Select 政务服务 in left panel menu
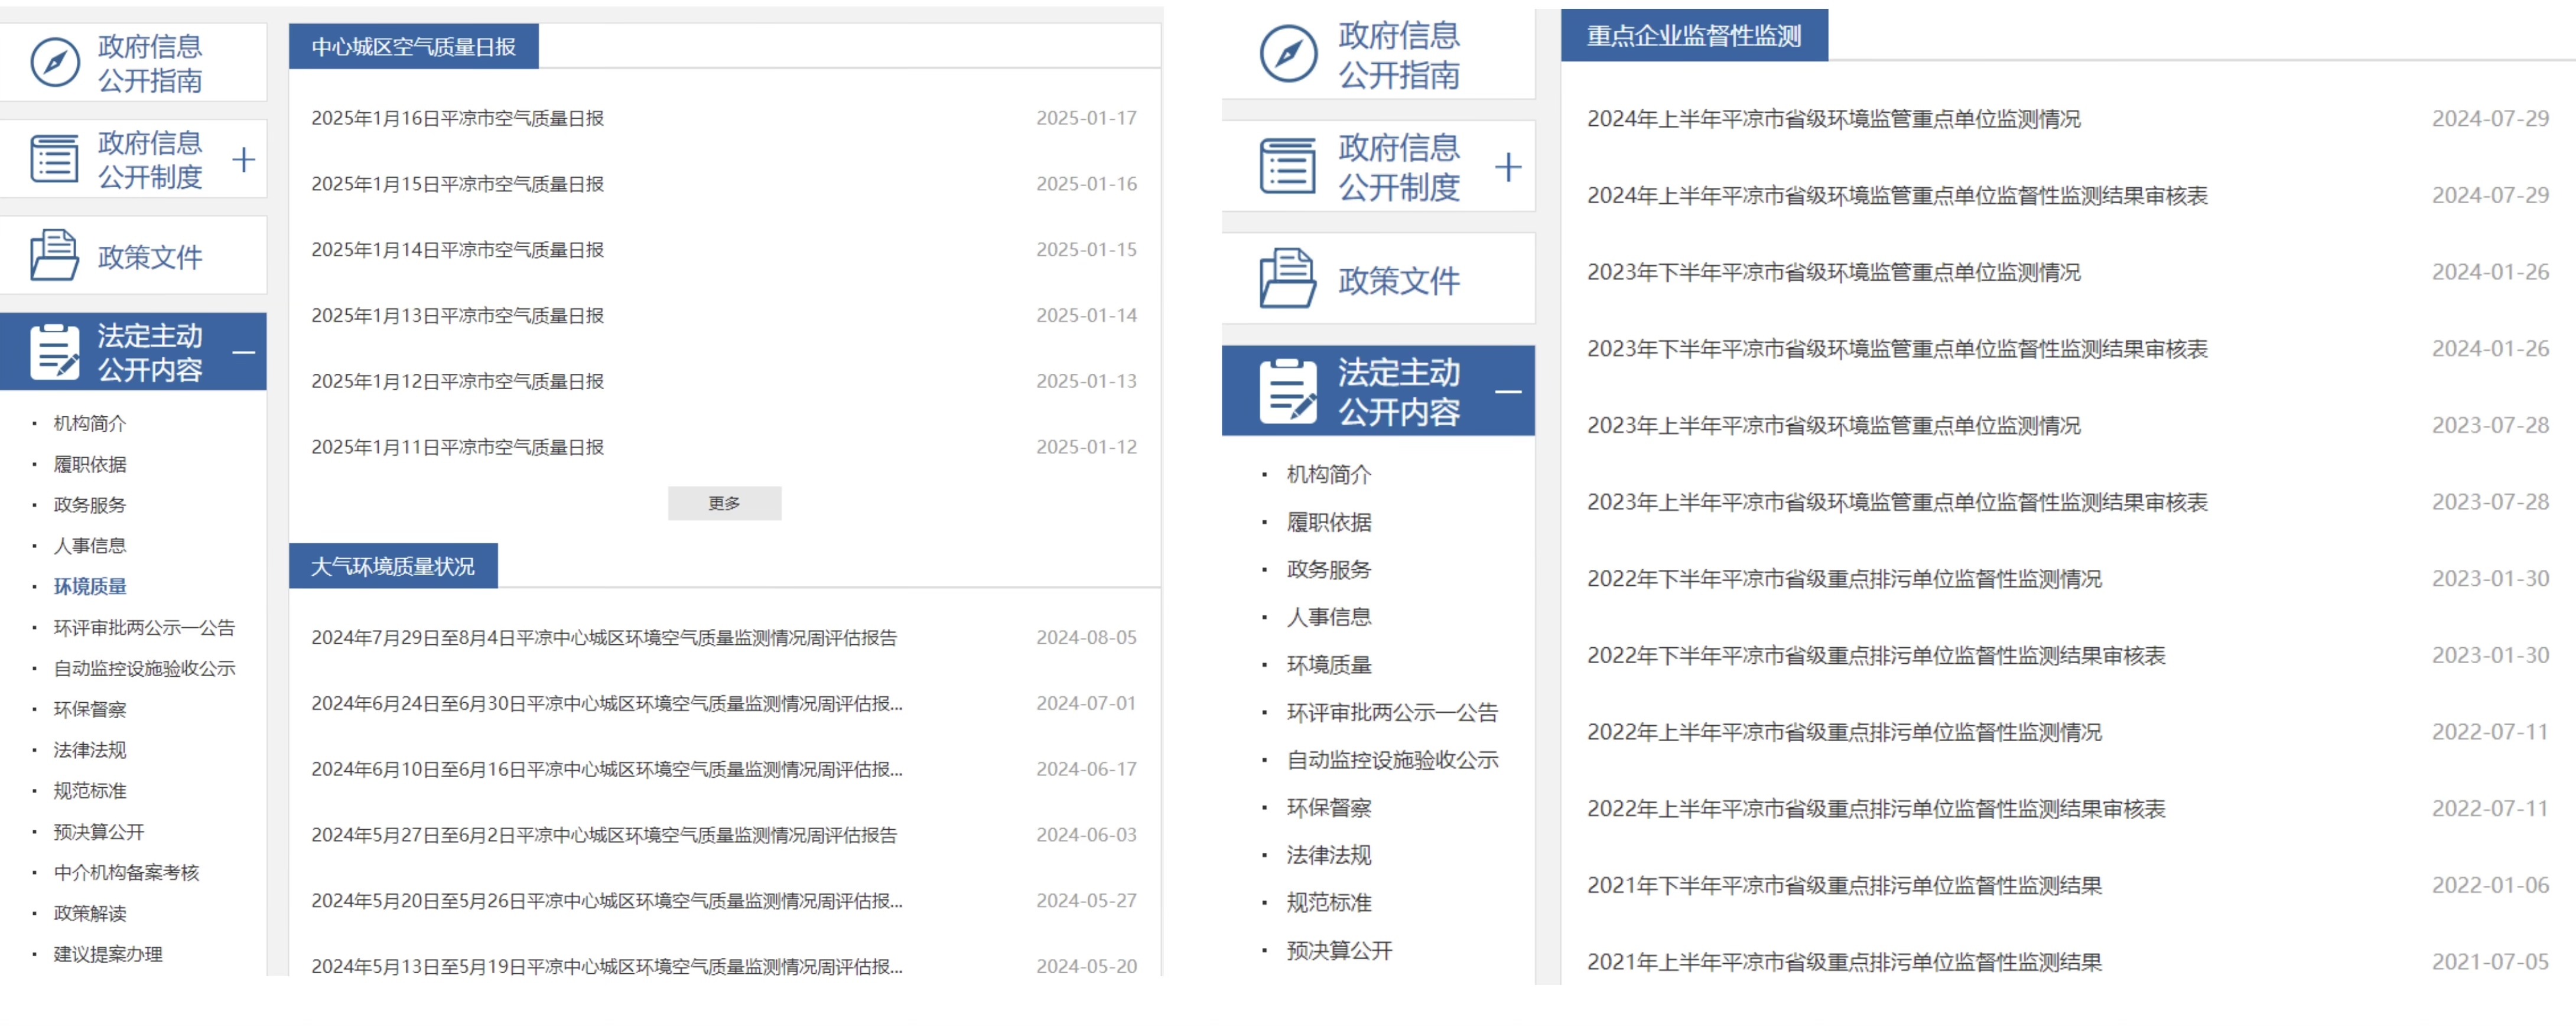 click(90, 505)
